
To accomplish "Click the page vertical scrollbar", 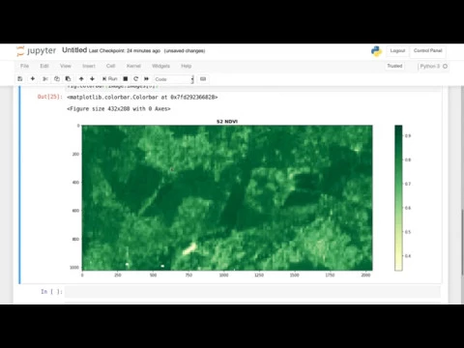I will 462,242.
